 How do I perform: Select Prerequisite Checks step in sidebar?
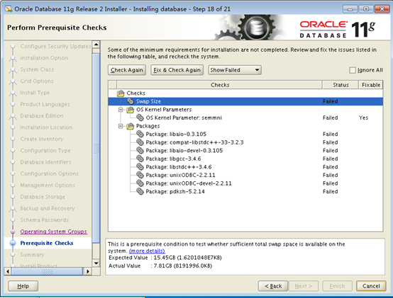point(47,243)
